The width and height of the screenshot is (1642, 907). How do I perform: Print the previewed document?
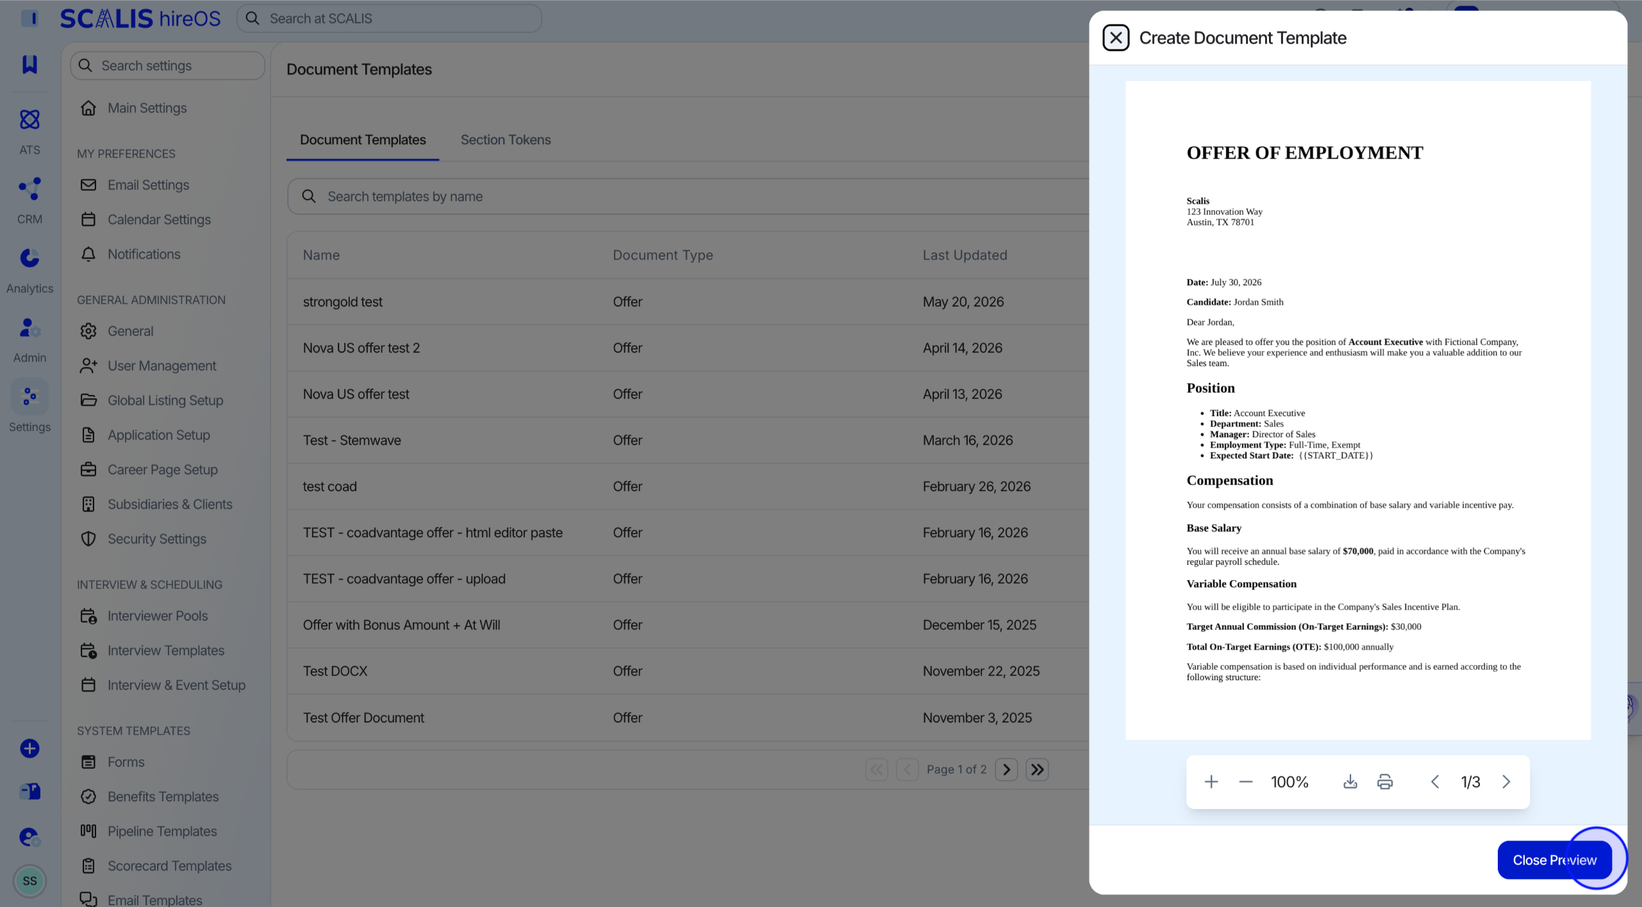[x=1385, y=782]
